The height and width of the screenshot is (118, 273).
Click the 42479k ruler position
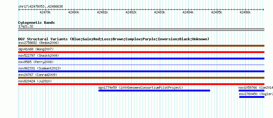click(45, 12)
